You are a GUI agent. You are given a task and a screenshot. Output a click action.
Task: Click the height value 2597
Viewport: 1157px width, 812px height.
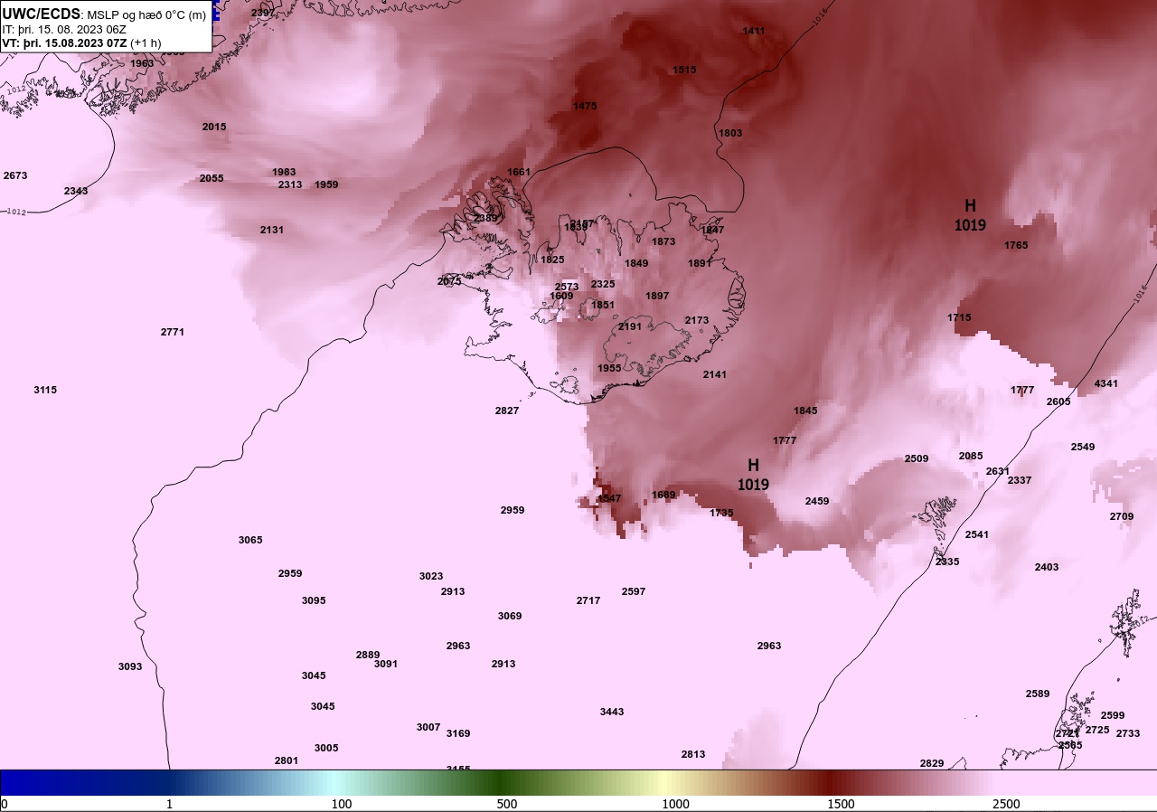(634, 591)
